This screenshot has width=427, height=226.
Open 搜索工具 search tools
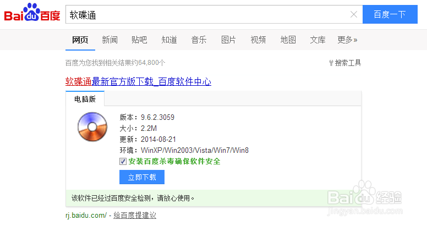pos(348,63)
